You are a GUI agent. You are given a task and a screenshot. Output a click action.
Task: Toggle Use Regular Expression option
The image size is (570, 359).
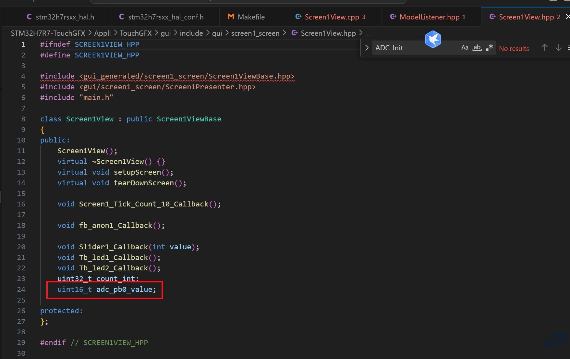click(x=490, y=48)
